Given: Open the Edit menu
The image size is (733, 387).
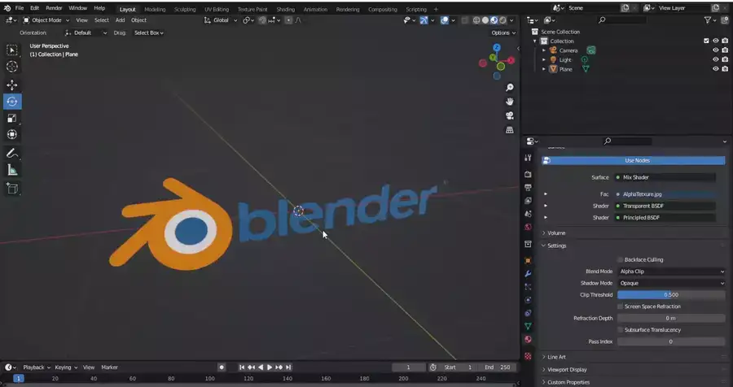Looking at the screenshot, I should pyautogui.click(x=34, y=8).
